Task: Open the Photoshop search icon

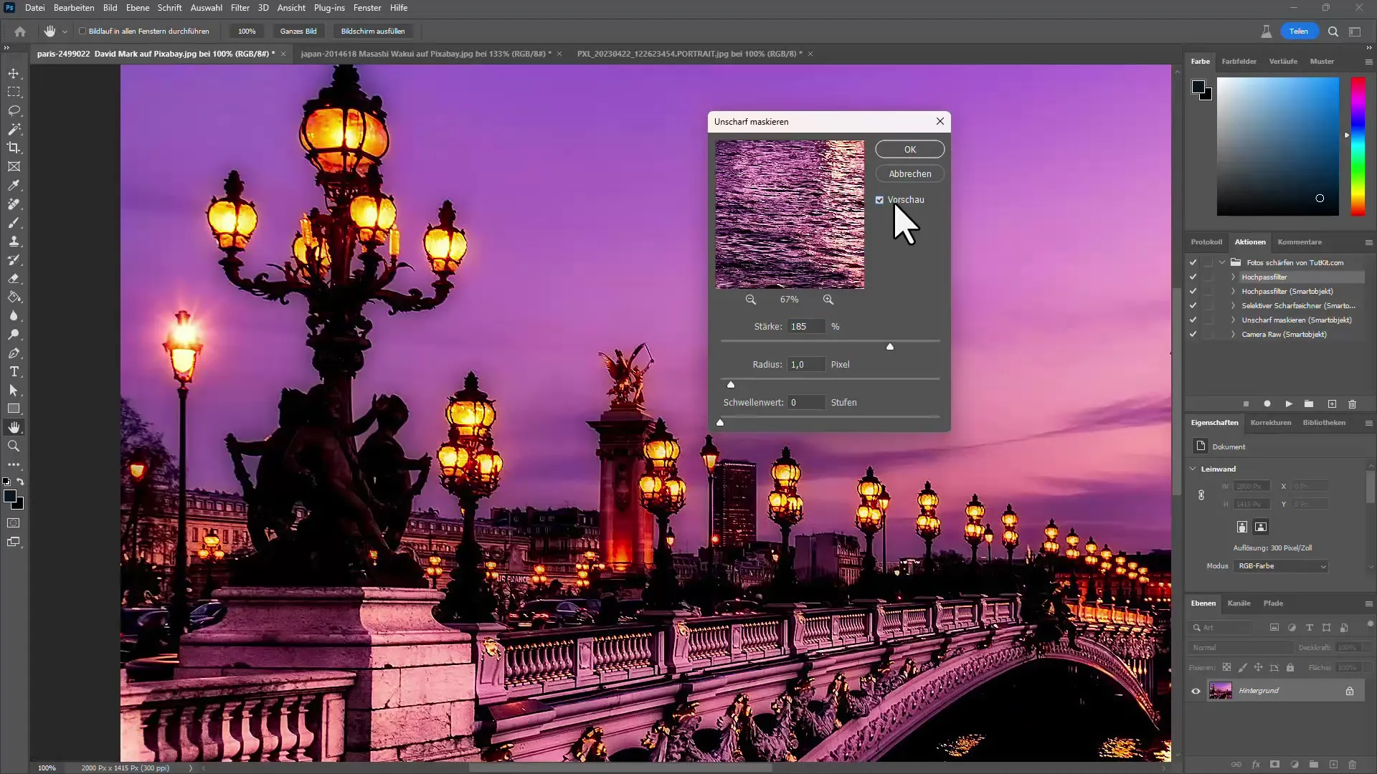Action: [1333, 32]
